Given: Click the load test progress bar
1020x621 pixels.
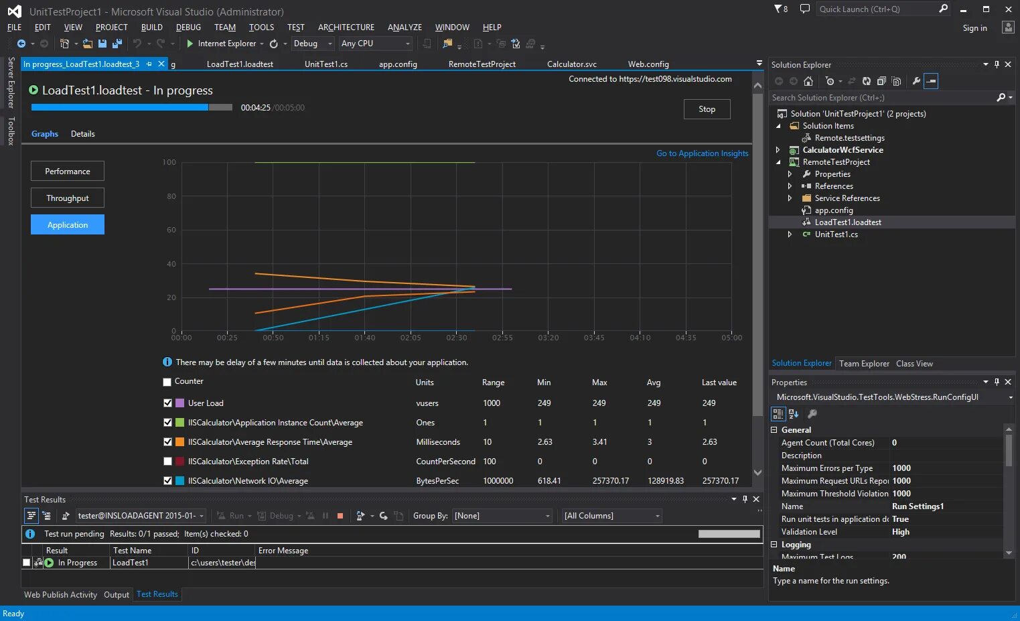Looking at the screenshot, I should (x=131, y=107).
